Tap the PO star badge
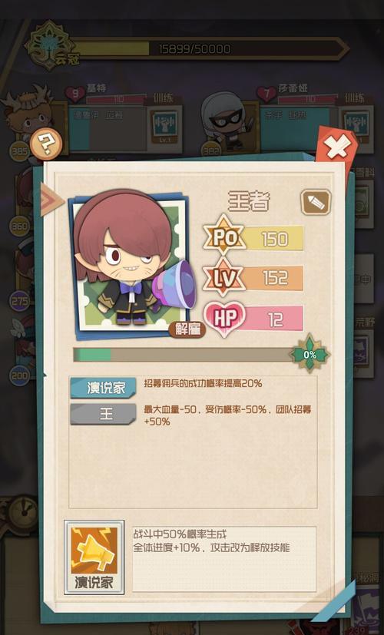This screenshot has height=635, width=384. tap(225, 237)
